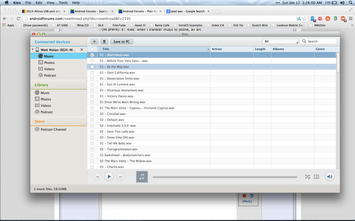Reload the androidforums page
355x221 pixels.
coord(18,19)
